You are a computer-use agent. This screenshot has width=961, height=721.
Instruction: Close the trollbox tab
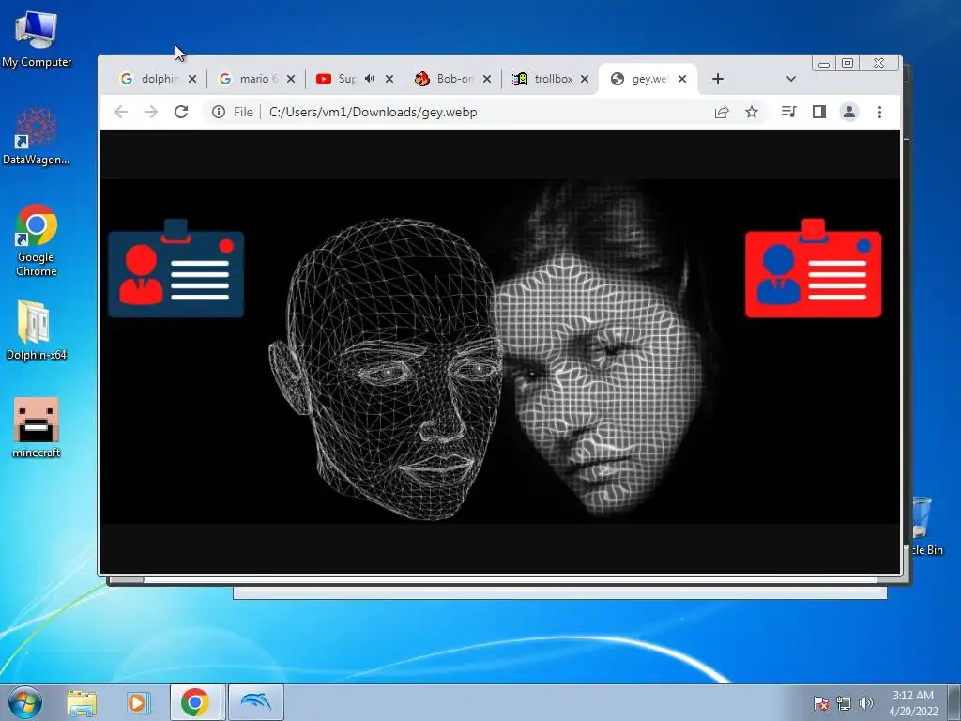point(585,79)
